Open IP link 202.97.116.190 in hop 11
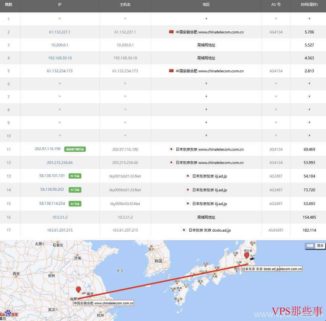Screen dimensions: 326x321 click(x=48, y=149)
